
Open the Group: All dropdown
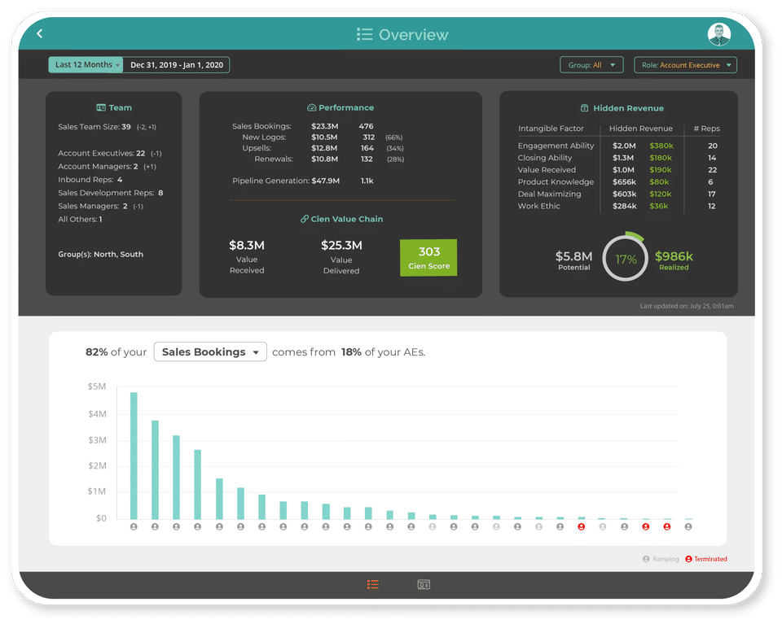point(591,65)
